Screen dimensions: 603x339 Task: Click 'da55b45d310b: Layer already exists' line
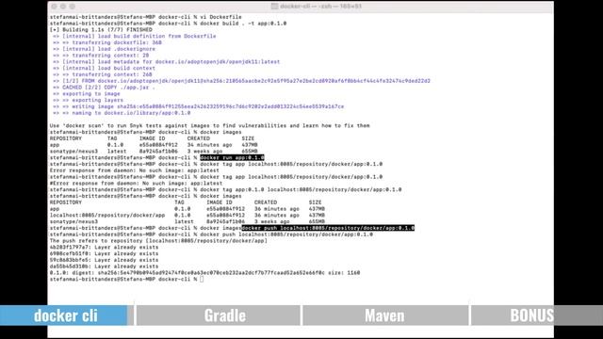pos(104,266)
